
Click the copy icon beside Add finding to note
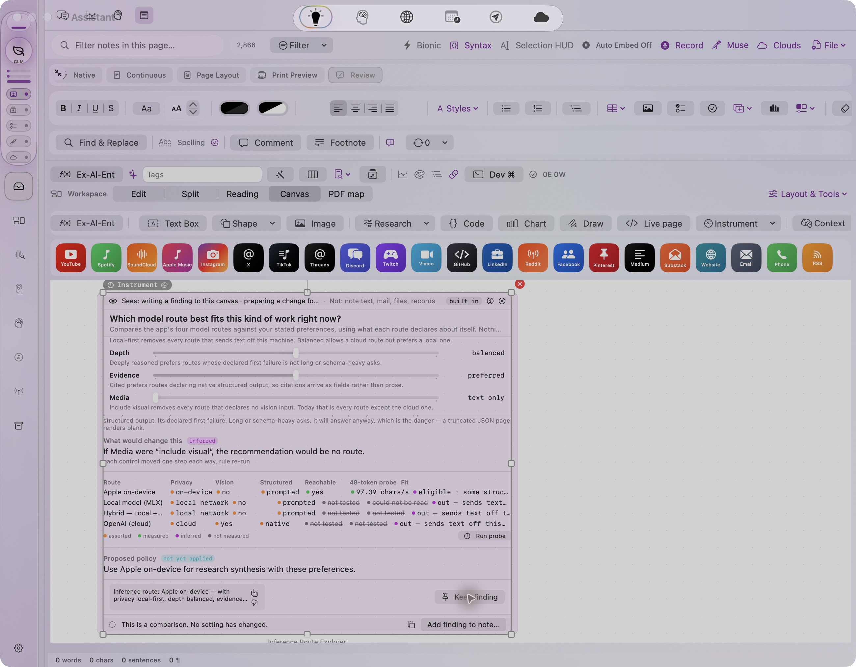click(411, 624)
